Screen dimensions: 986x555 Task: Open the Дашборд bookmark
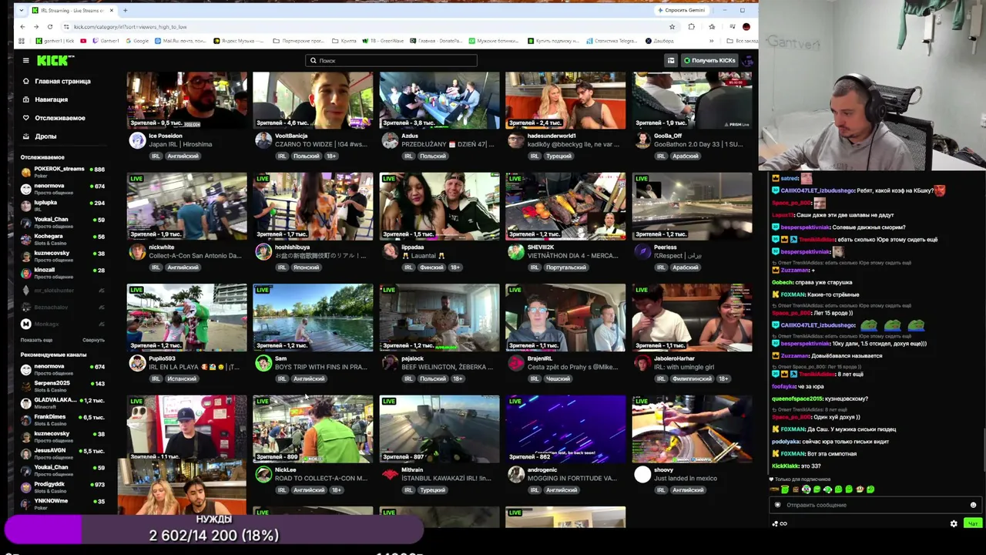(x=659, y=41)
